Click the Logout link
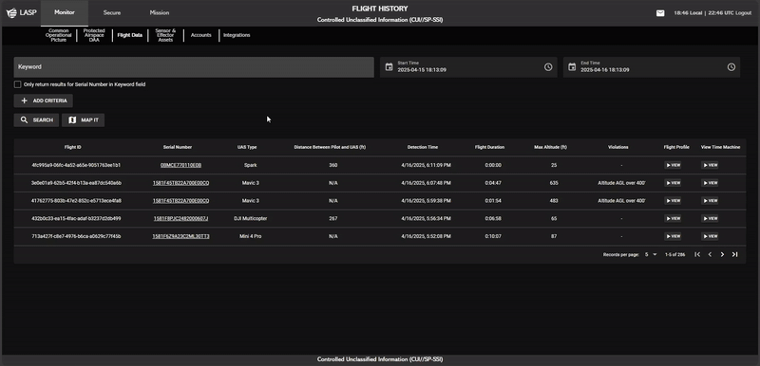The image size is (760, 366). pyautogui.click(x=744, y=13)
